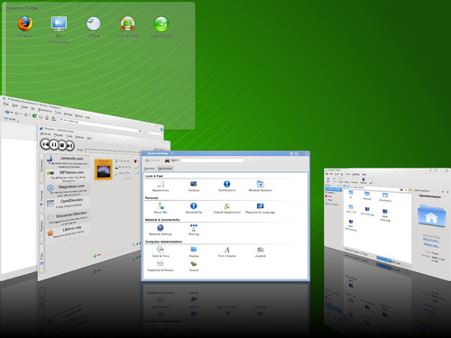Viewport: 451px width, 338px height.
Task: Open the Font Installer settings icon
Action: [x=227, y=250]
